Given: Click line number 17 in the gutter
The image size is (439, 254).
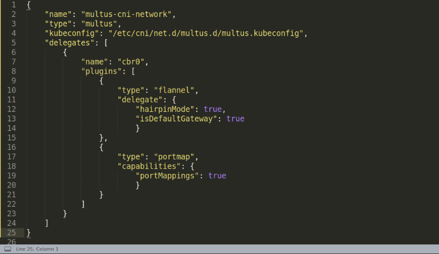Looking at the screenshot, I should point(11,156).
